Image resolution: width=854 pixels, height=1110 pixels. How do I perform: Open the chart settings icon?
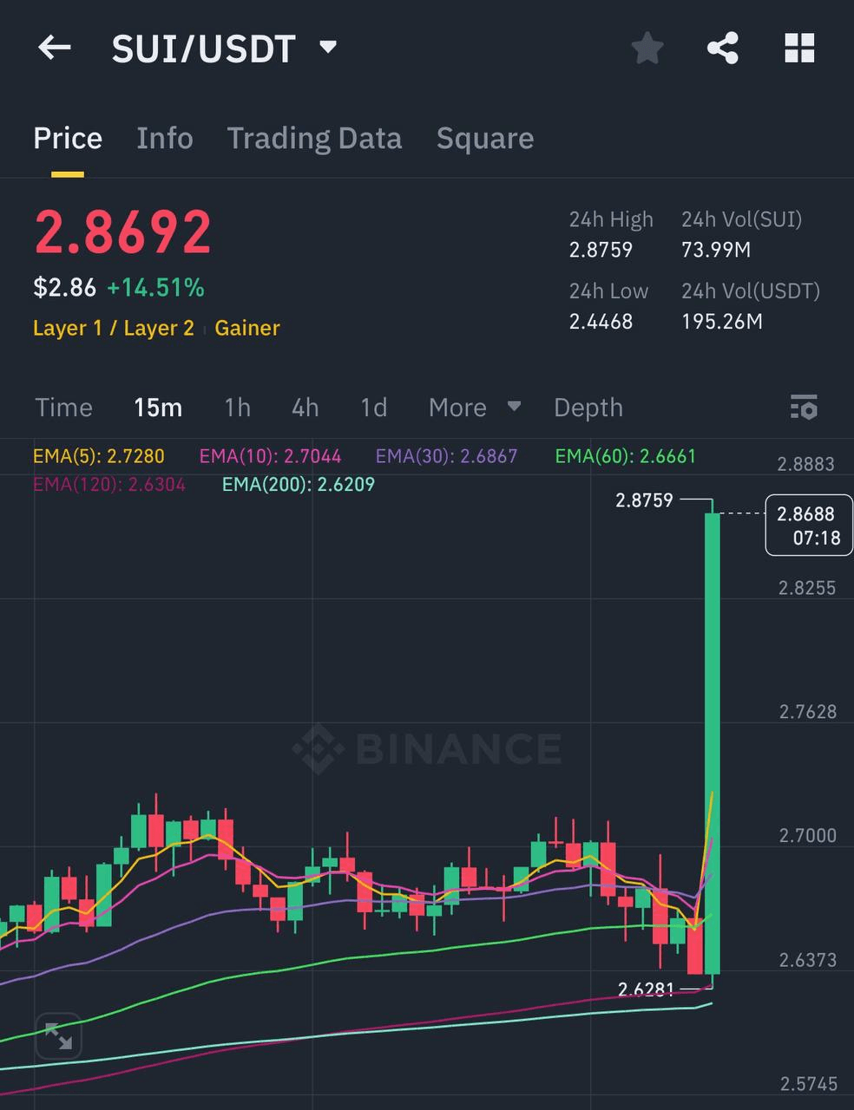[804, 407]
